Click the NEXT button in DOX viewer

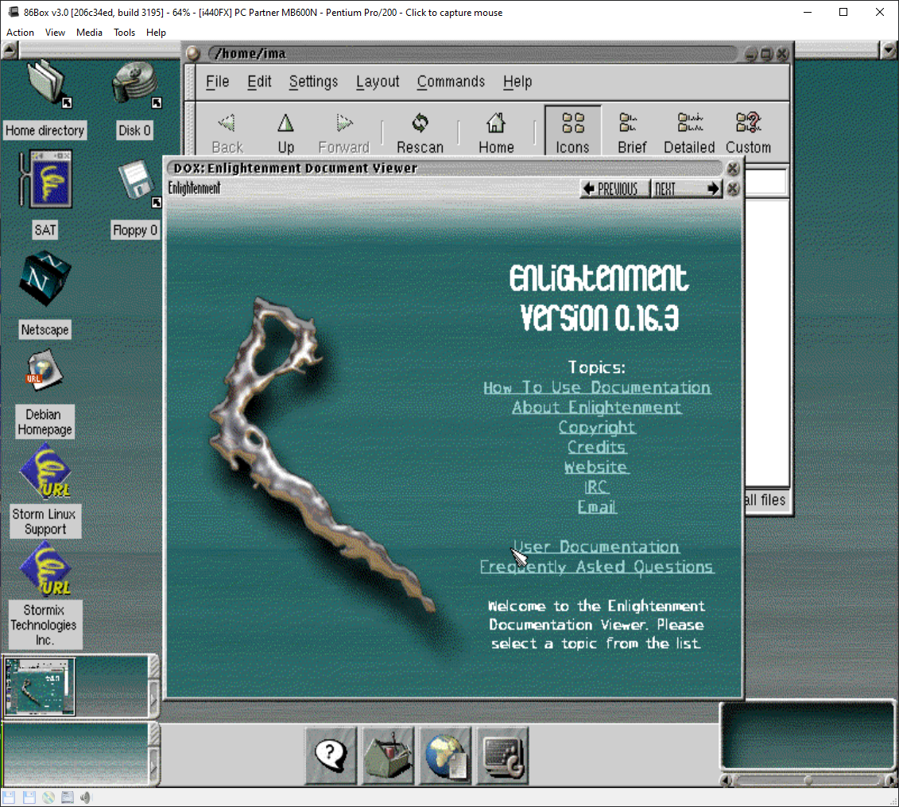point(686,188)
